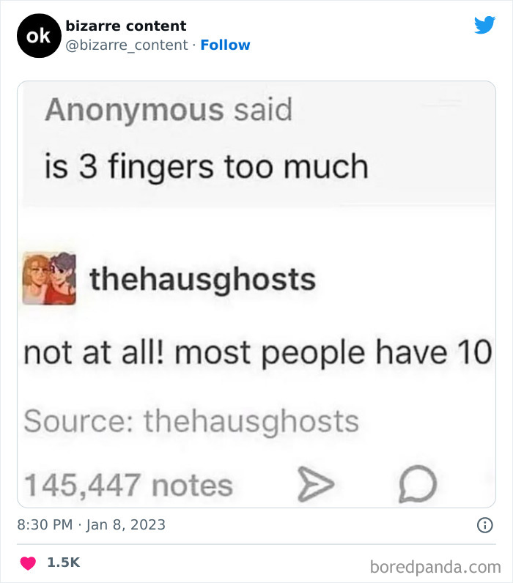Click the 'not at all! most people have 10' reply

258,352
